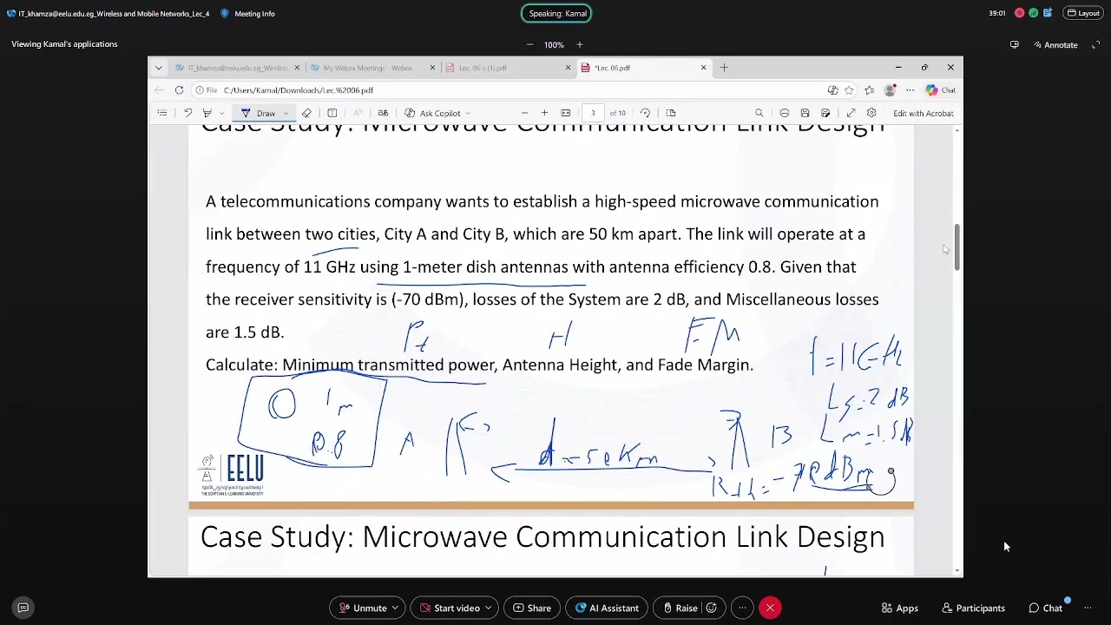1111x625 pixels.
Task: Open the highlight tool color dropdown
Action: tap(222, 113)
